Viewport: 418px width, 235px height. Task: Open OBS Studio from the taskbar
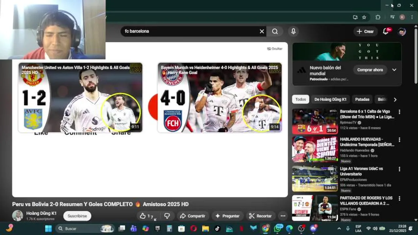(301, 228)
